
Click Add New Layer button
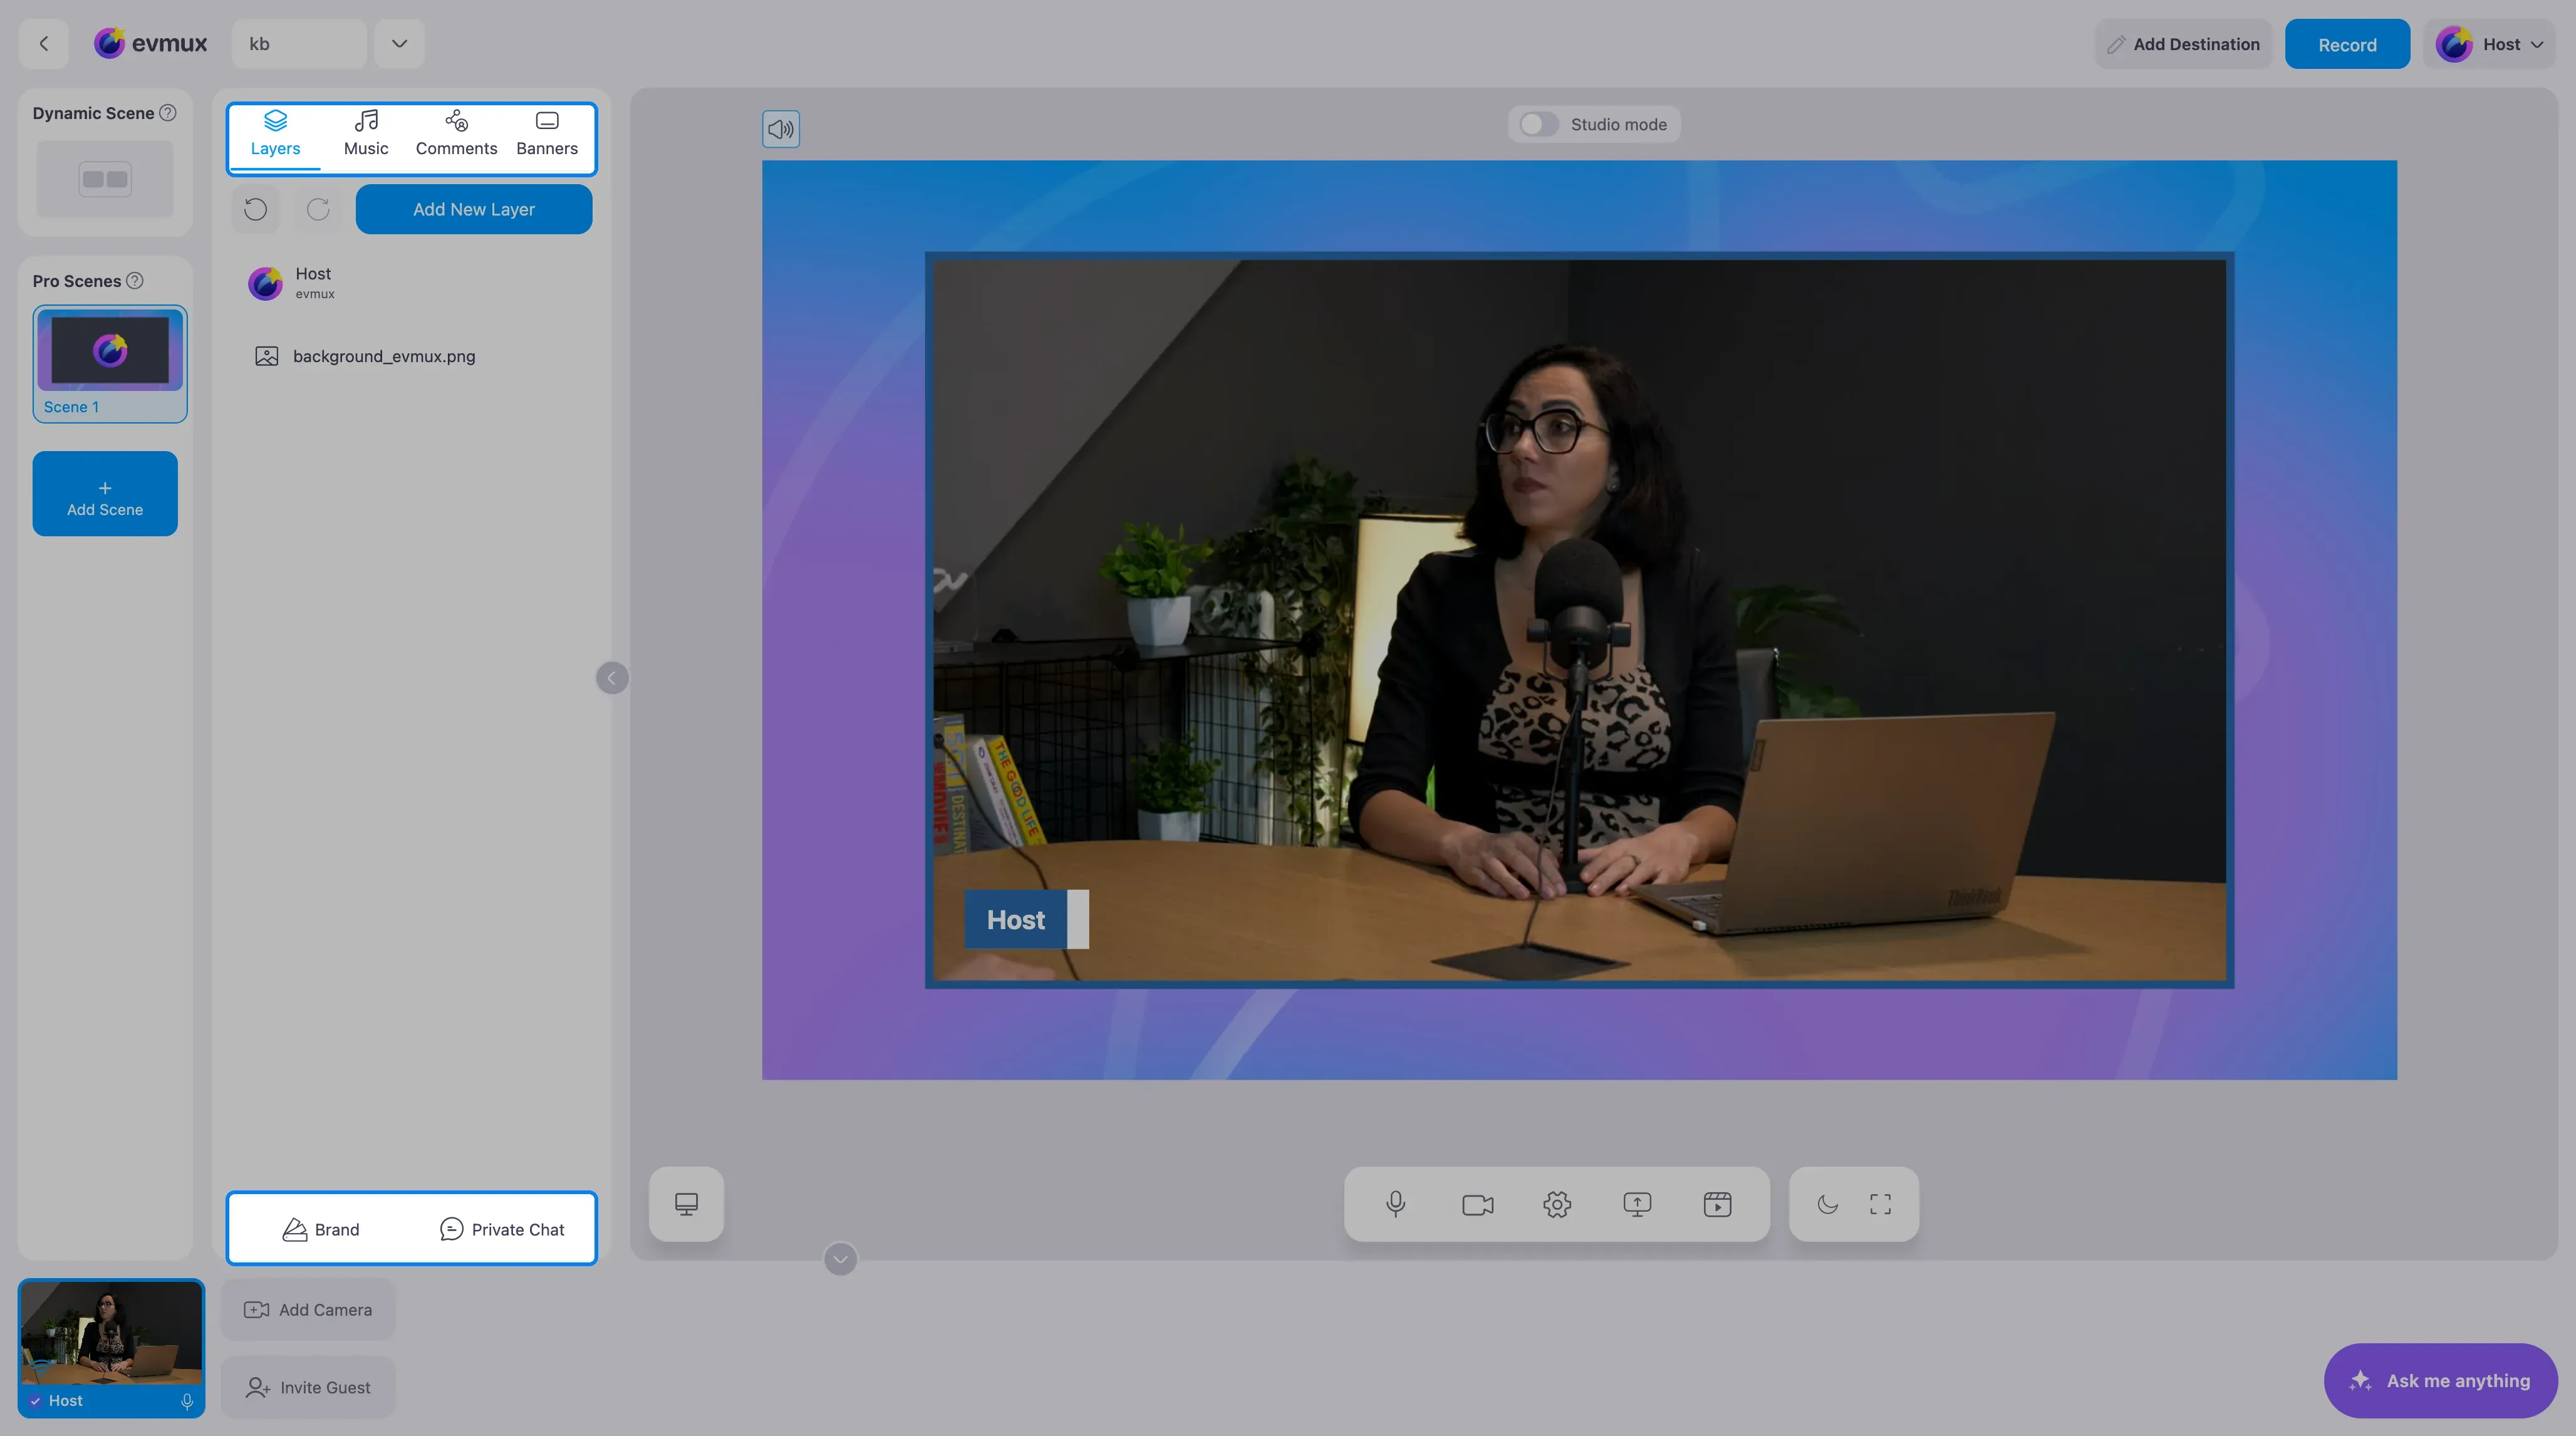(x=474, y=209)
